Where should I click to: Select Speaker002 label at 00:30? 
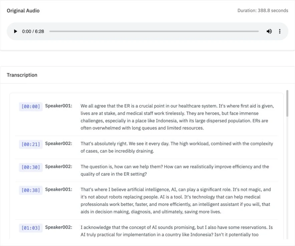click(58, 167)
